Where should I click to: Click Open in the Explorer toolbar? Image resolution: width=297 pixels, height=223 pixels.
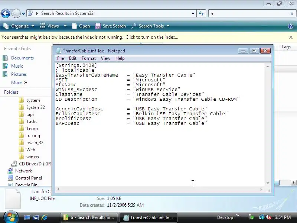click(x=81, y=26)
